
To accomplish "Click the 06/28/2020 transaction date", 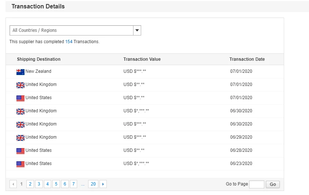I will pos(241,150).
